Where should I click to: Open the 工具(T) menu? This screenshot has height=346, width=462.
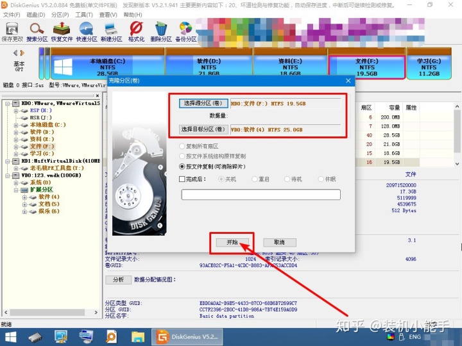84,15
